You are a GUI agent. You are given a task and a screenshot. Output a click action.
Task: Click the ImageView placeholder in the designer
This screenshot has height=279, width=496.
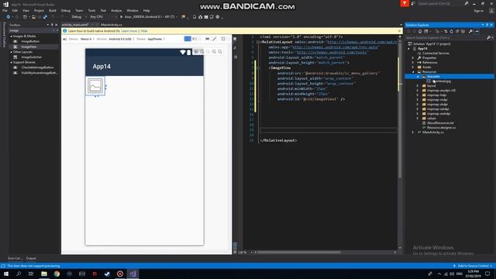(x=95, y=86)
